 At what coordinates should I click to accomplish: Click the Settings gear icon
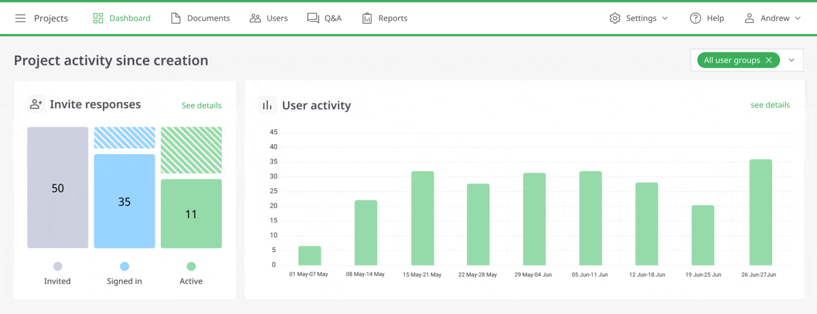click(x=615, y=18)
